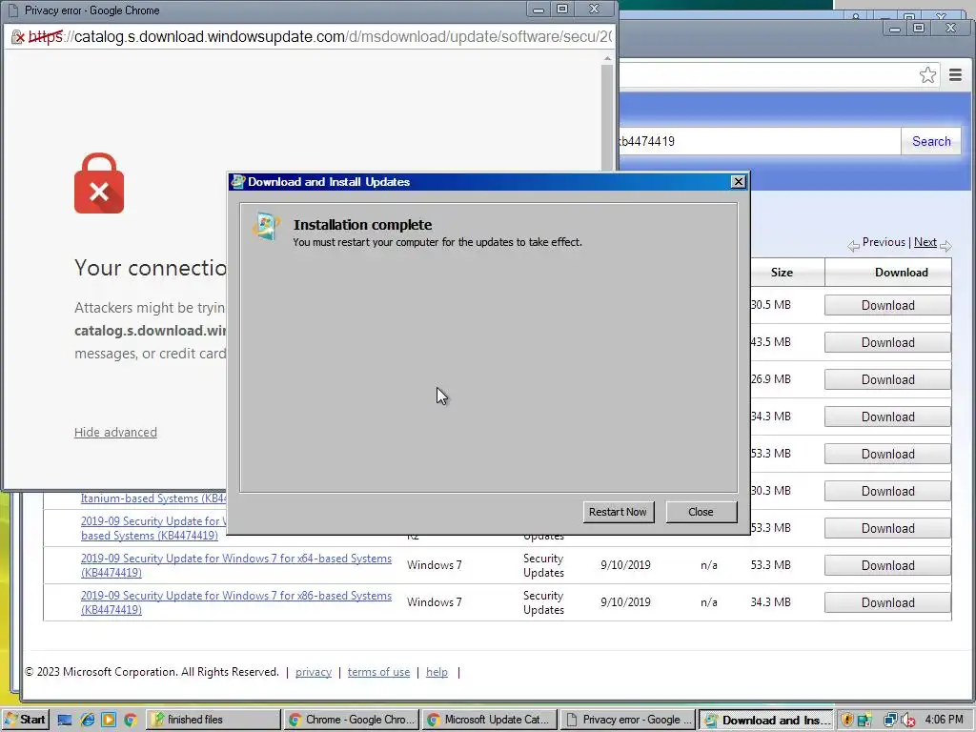The height and width of the screenshot is (732, 976).
Task: Switch to the finished files taskbar item
Action: [213, 720]
